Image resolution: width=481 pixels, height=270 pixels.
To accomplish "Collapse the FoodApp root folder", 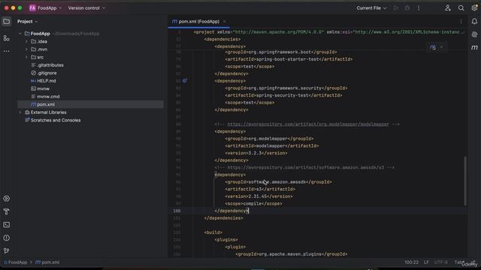I will coord(20,33).
